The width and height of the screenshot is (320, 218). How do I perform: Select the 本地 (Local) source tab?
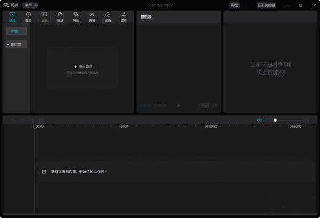click(x=17, y=31)
